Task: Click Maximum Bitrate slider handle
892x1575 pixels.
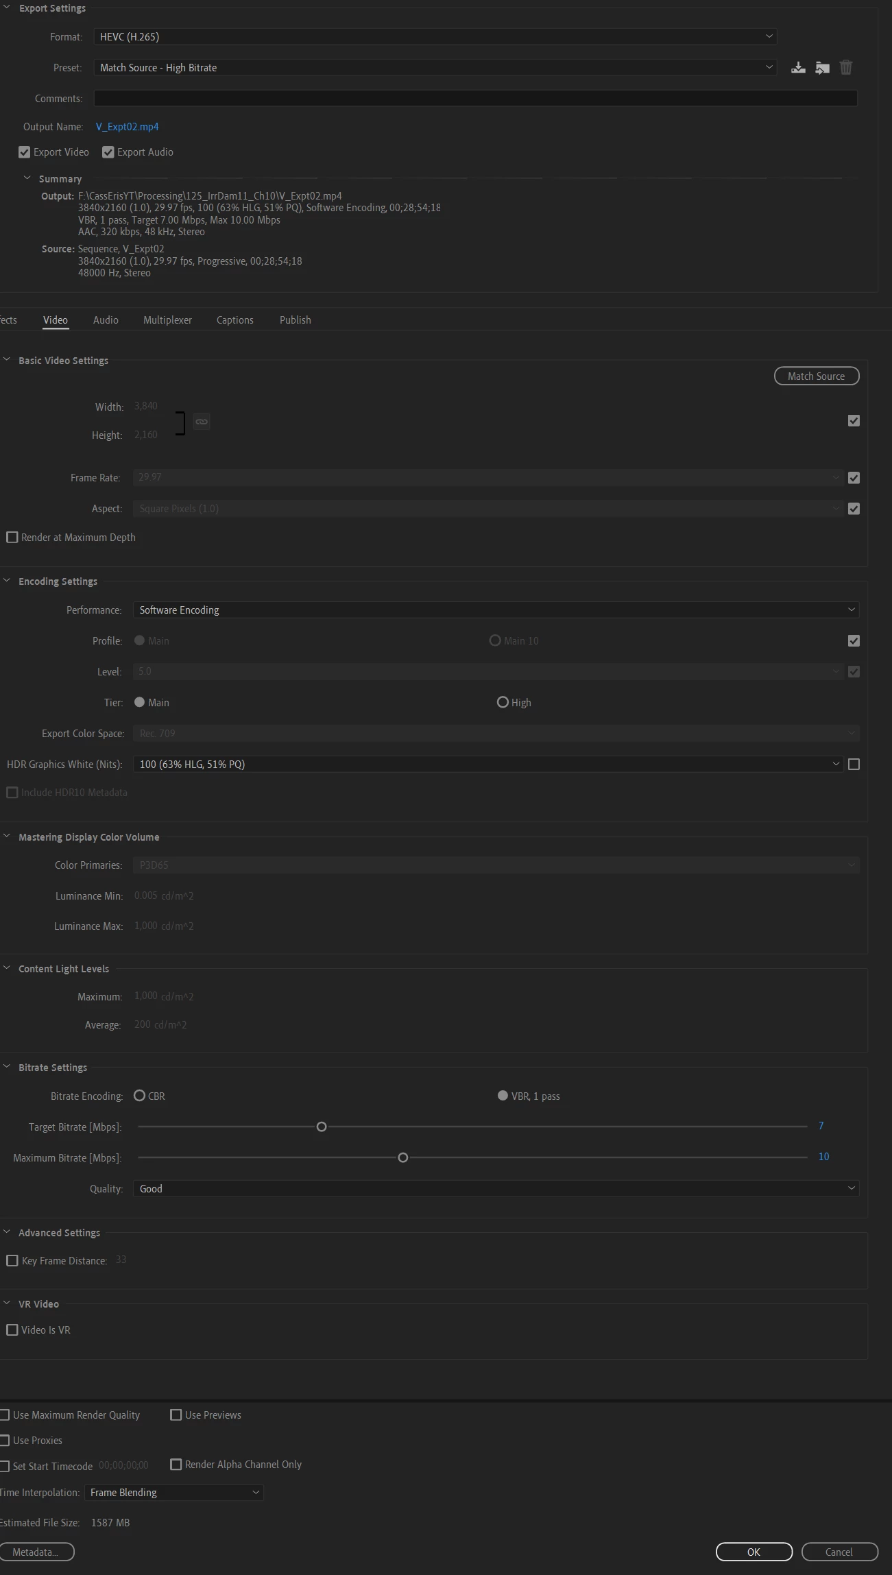Action: point(403,1157)
